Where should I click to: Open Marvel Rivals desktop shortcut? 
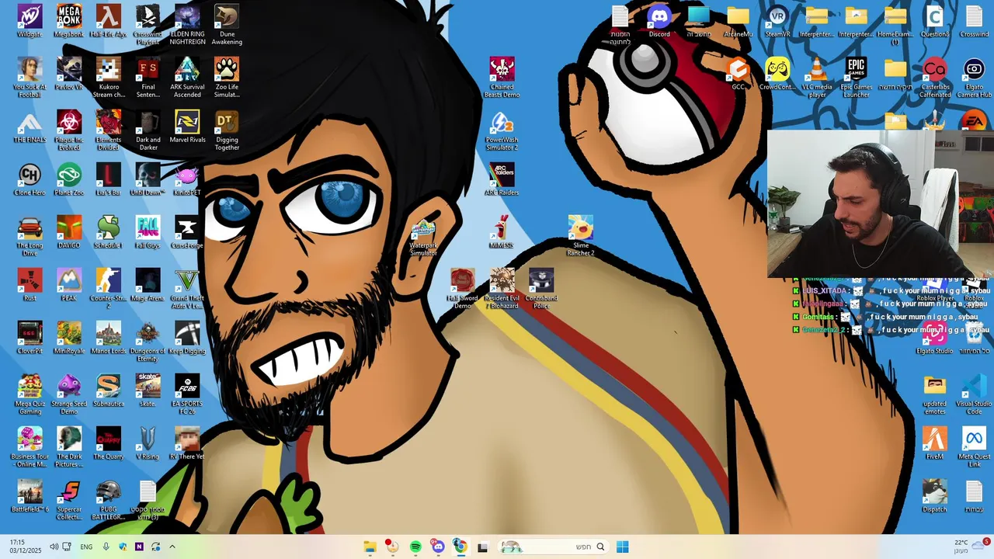tap(187, 127)
